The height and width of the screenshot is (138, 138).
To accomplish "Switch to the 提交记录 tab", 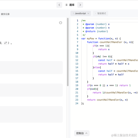I will (x=5, y=14).
